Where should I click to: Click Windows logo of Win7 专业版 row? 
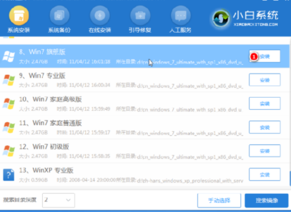click(8, 80)
